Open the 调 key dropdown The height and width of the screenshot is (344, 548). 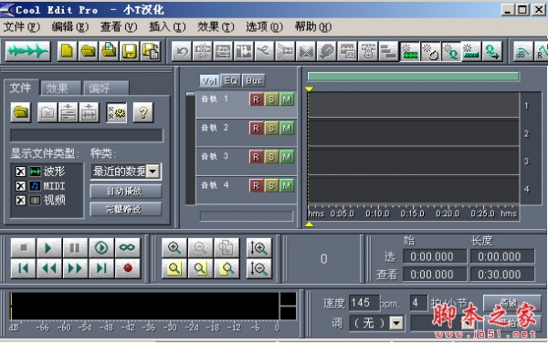click(396, 323)
